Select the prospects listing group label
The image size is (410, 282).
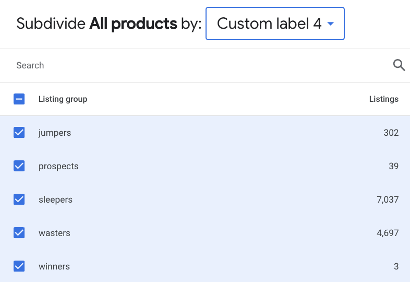click(58, 167)
